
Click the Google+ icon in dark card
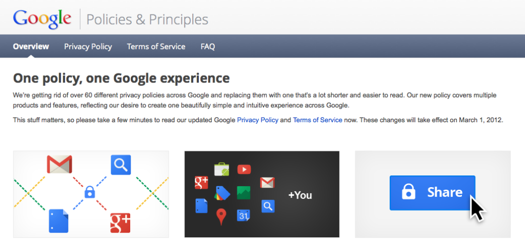pyautogui.click(x=201, y=183)
